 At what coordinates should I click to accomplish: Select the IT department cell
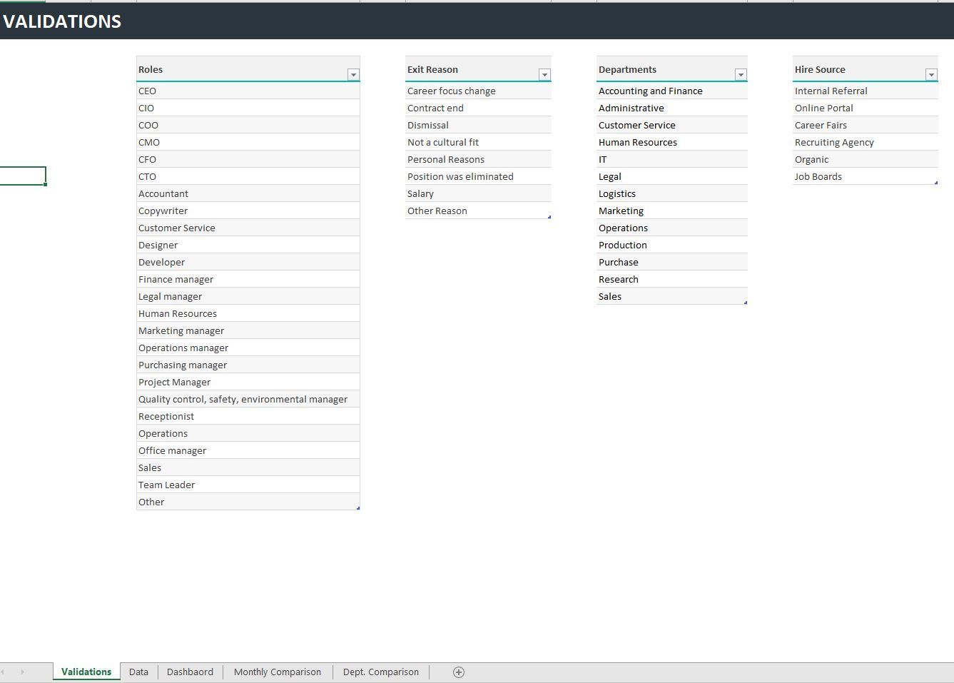tap(672, 159)
